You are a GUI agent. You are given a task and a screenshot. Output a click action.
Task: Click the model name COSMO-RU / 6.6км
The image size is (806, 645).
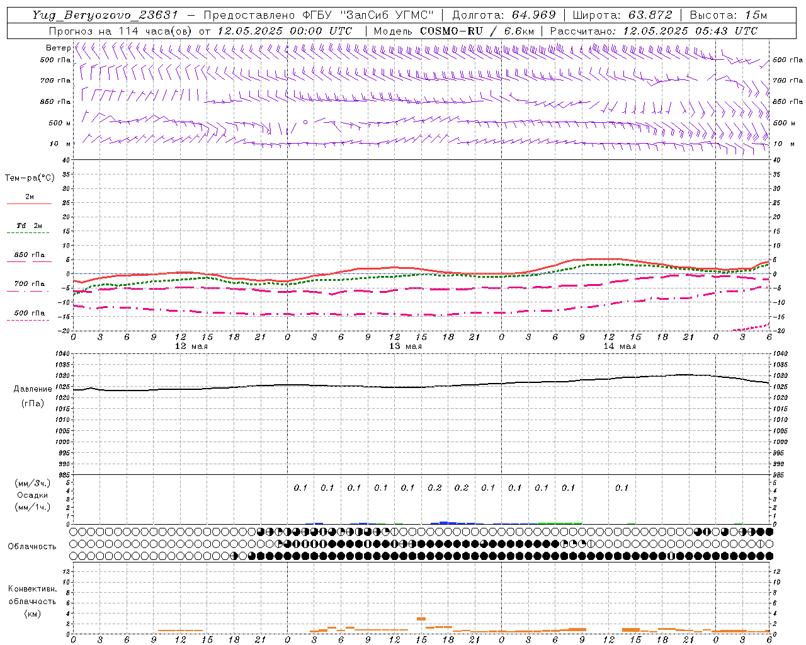477,31
